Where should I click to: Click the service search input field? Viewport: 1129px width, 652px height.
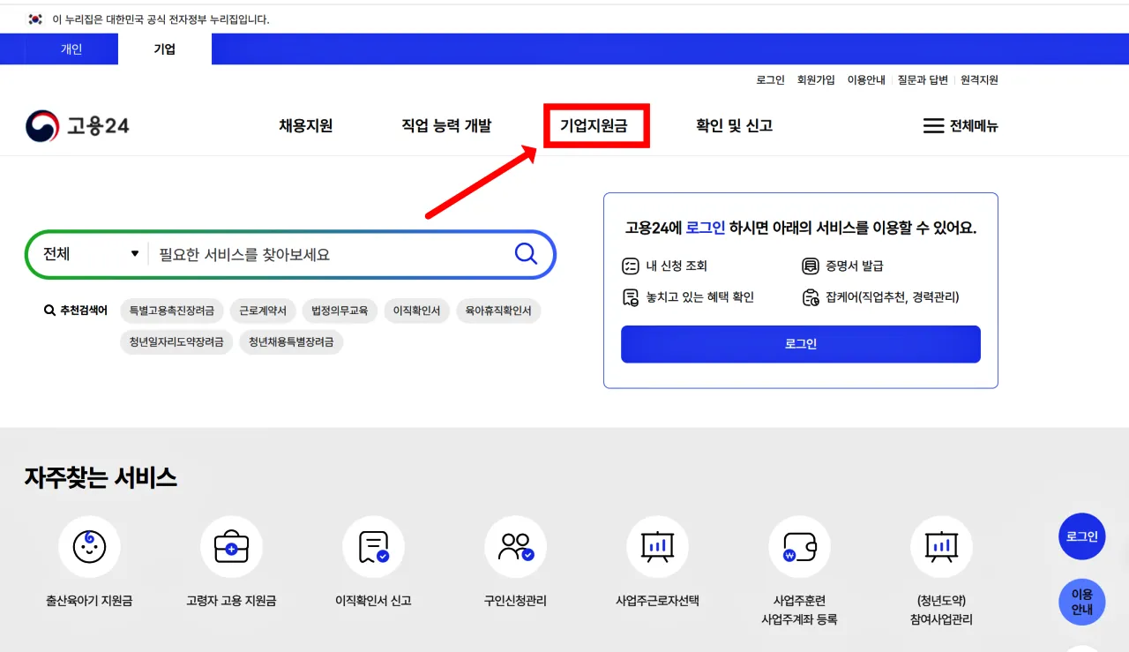[x=309, y=253]
